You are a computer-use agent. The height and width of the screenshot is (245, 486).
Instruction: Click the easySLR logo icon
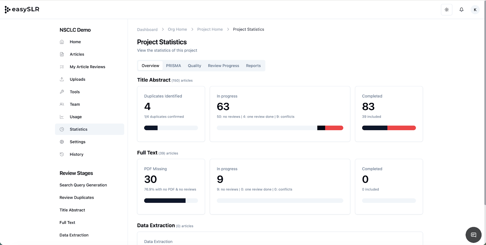pyautogui.click(x=7, y=10)
